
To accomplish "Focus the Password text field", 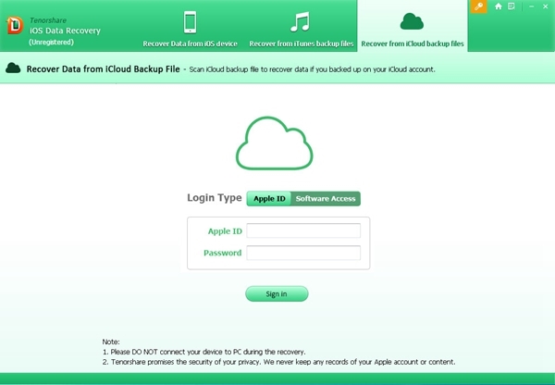I will click(x=303, y=253).
